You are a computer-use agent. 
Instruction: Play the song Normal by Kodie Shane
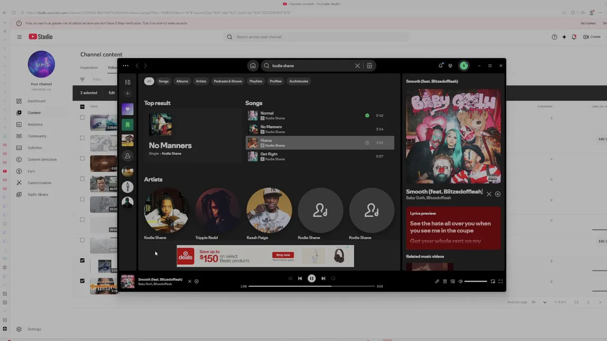tap(320, 116)
